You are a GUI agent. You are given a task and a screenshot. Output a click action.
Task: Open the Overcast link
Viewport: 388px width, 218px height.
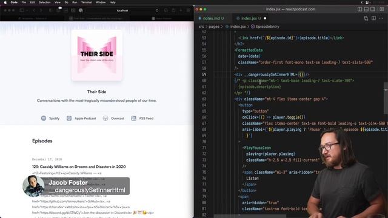click(x=113, y=119)
